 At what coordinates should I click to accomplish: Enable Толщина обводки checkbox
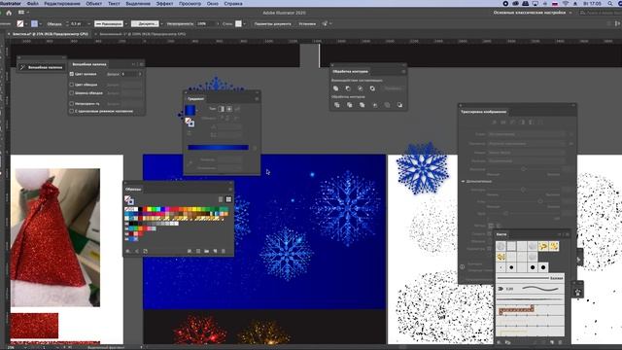(72, 93)
